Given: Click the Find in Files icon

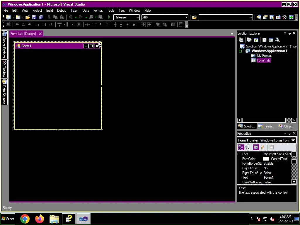Looking at the screenshot, I should click(x=195, y=17).
